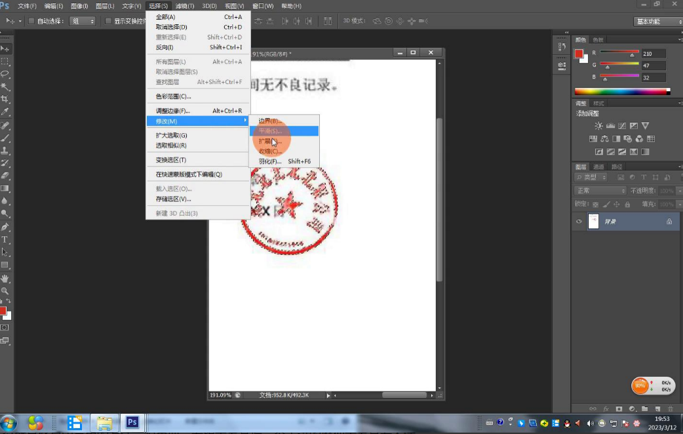The width and height of the screenshot is (683, 434).
Task: Click the foreground color swatch in Color panel
Action: pyautogui.click(x=579, y=54)
